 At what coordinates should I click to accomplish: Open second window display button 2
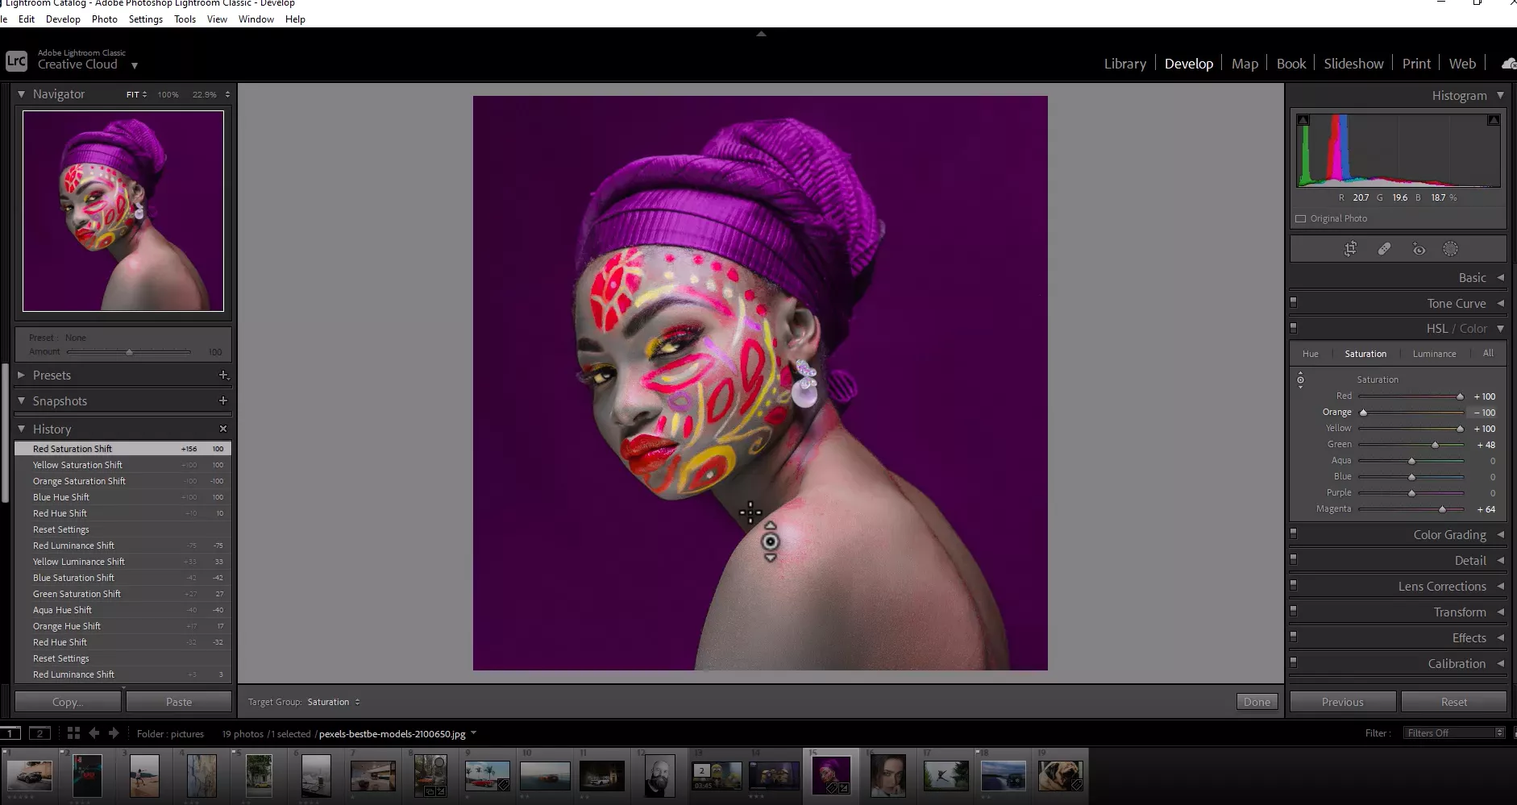pos(39,733)
